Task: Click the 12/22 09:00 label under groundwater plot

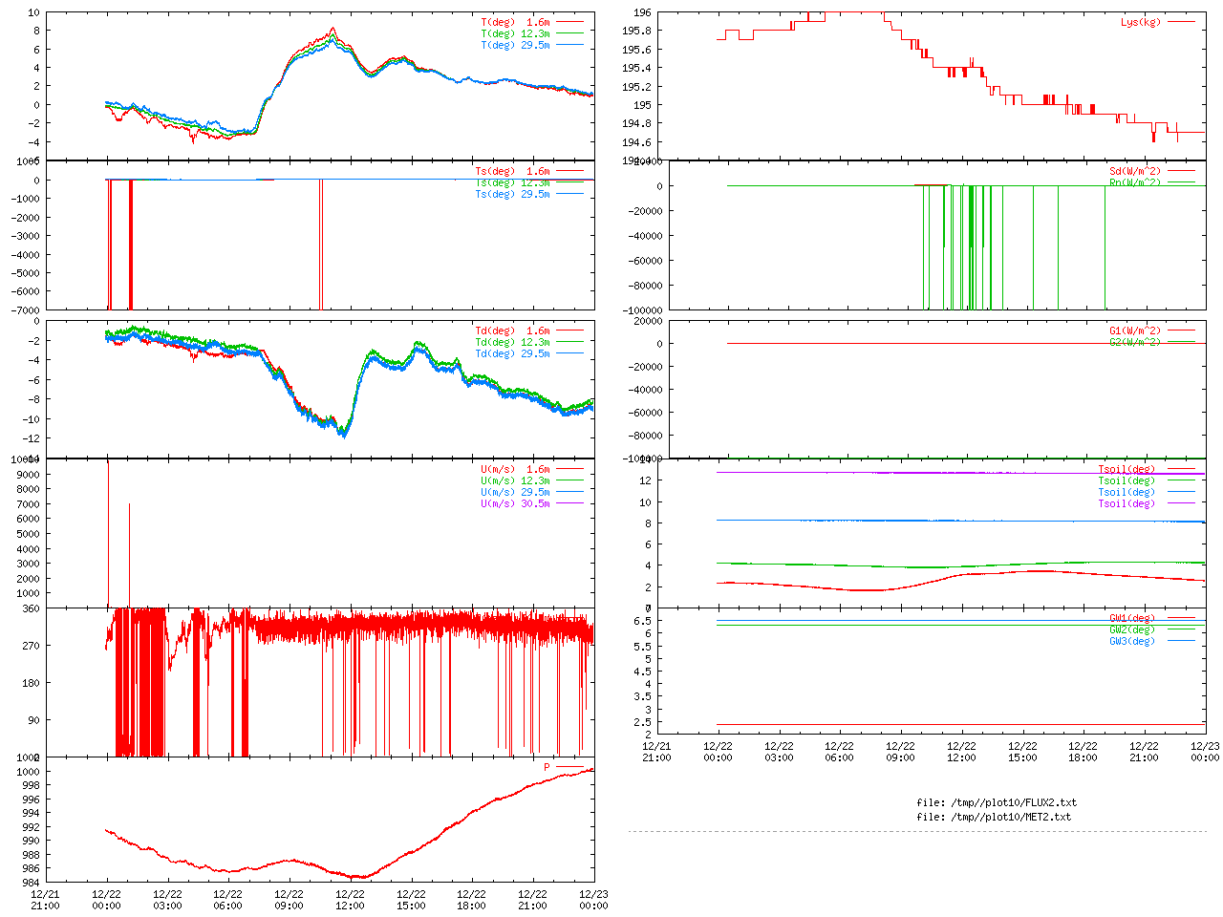Action: 900,751
